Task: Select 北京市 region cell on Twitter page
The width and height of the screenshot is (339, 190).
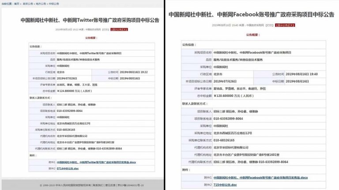Action: [74, 72]
